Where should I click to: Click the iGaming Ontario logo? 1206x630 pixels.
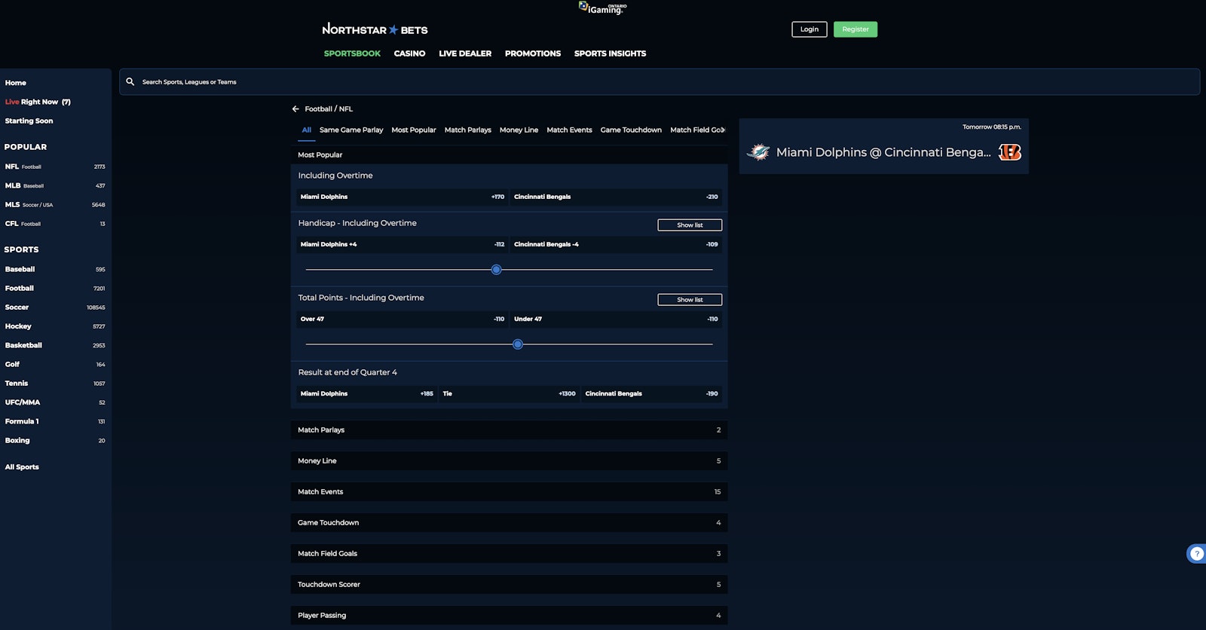(x=602, y=8)
